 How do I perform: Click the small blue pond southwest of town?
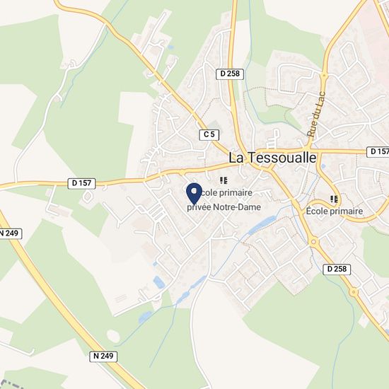[x=158, y=282]
